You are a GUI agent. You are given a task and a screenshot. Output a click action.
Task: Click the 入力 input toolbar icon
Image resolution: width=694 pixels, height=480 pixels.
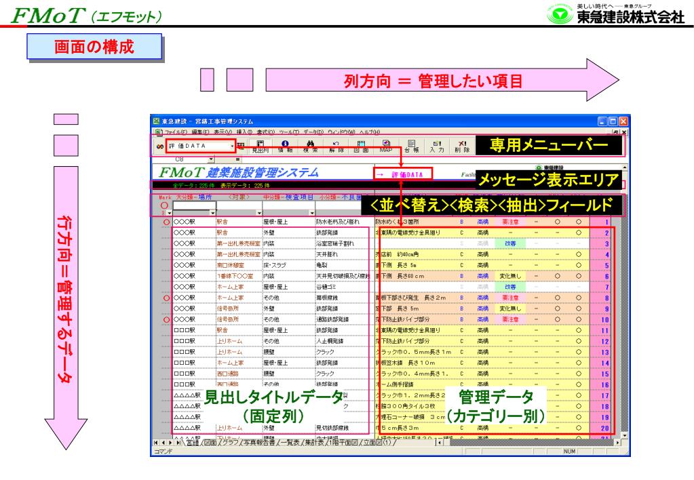(437, 146)
